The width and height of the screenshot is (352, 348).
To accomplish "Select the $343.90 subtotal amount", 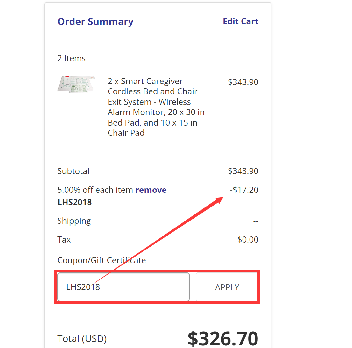I will click(x=243, y=171).
